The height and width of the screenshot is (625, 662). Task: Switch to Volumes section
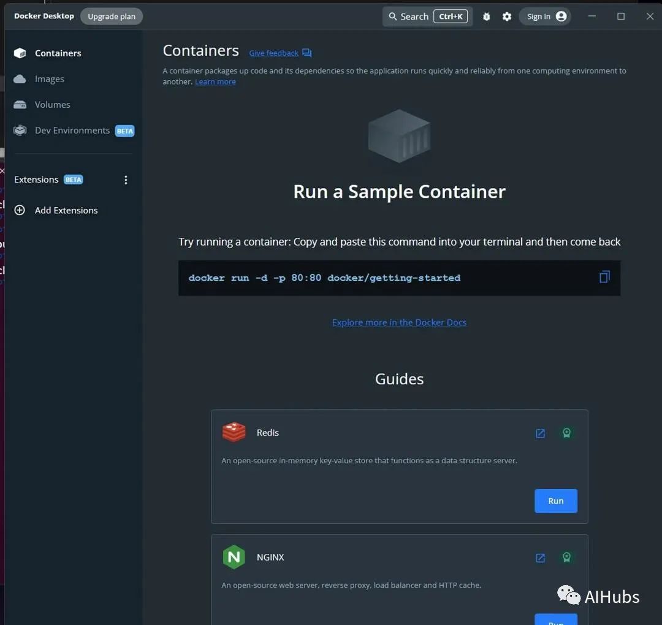point(52,105)
